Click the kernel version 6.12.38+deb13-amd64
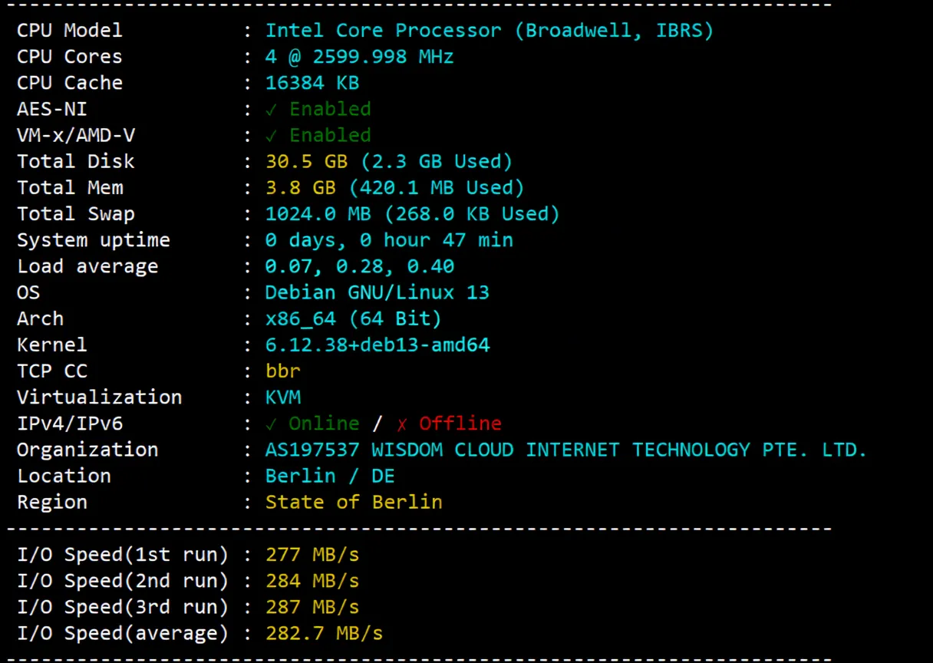 coord(377,345)
